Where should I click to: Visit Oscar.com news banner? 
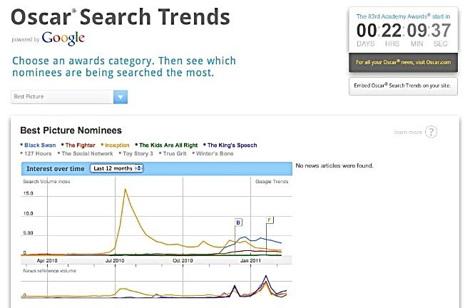click(x=403, y=62)
